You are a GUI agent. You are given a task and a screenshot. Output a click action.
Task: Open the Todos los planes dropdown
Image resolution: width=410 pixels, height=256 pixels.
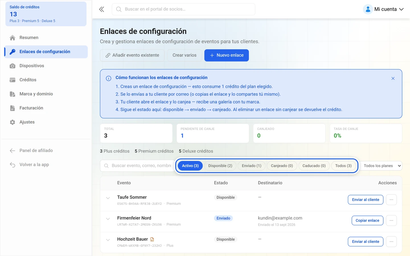(x=381, y=166)
